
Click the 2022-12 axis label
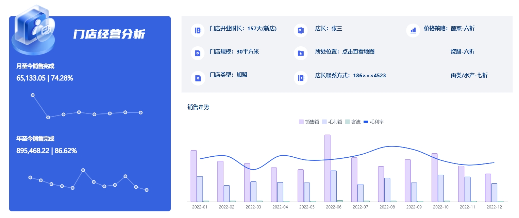pos(494,207)
